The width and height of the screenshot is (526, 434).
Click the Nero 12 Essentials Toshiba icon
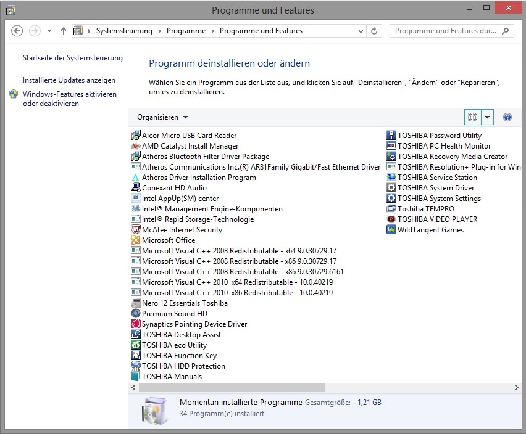point(136,303)
